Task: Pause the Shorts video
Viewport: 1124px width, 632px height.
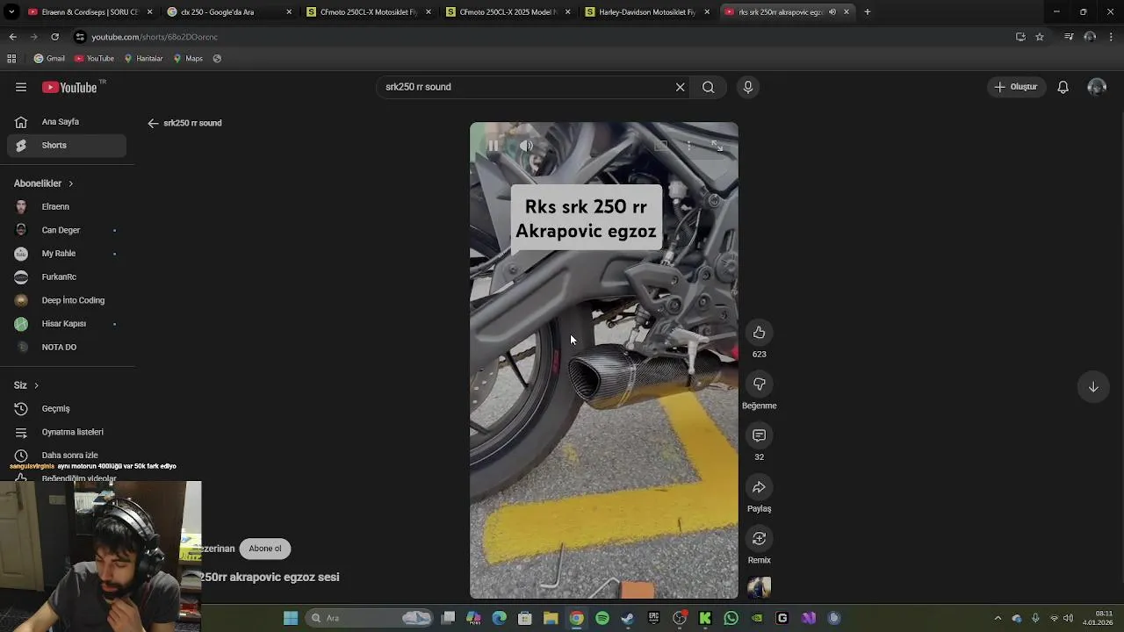Action: pyautogui.click(x=494, y=146)
